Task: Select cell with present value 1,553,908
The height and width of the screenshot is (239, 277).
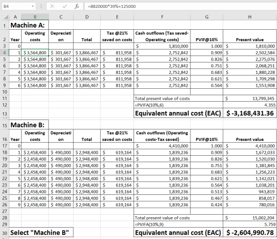Action: point(250,85)
